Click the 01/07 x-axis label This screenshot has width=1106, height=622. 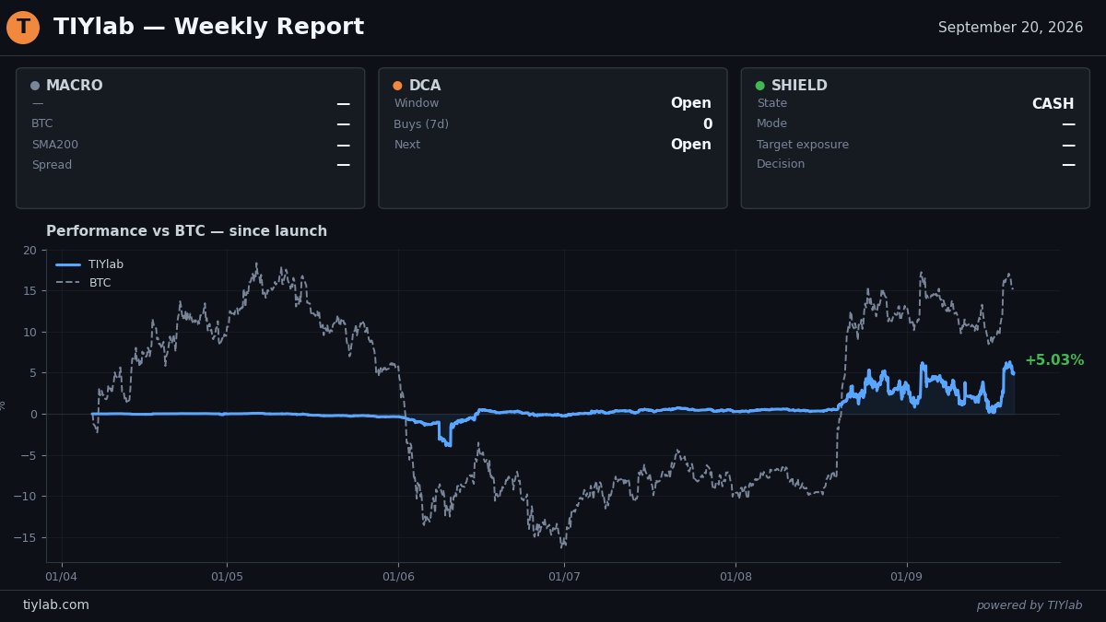point(564,577)
